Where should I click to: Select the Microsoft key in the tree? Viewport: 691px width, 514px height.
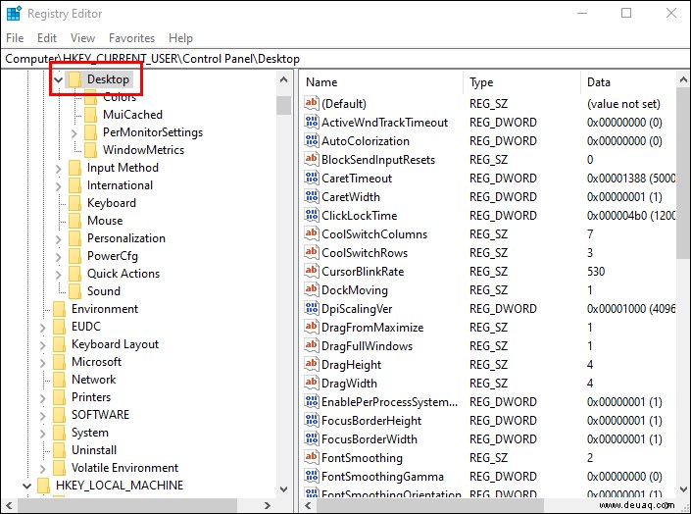(96, 362)
